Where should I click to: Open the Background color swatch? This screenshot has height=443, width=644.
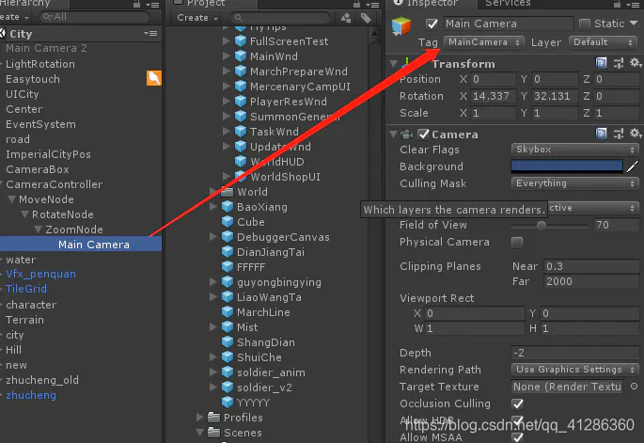pos(567,166)
